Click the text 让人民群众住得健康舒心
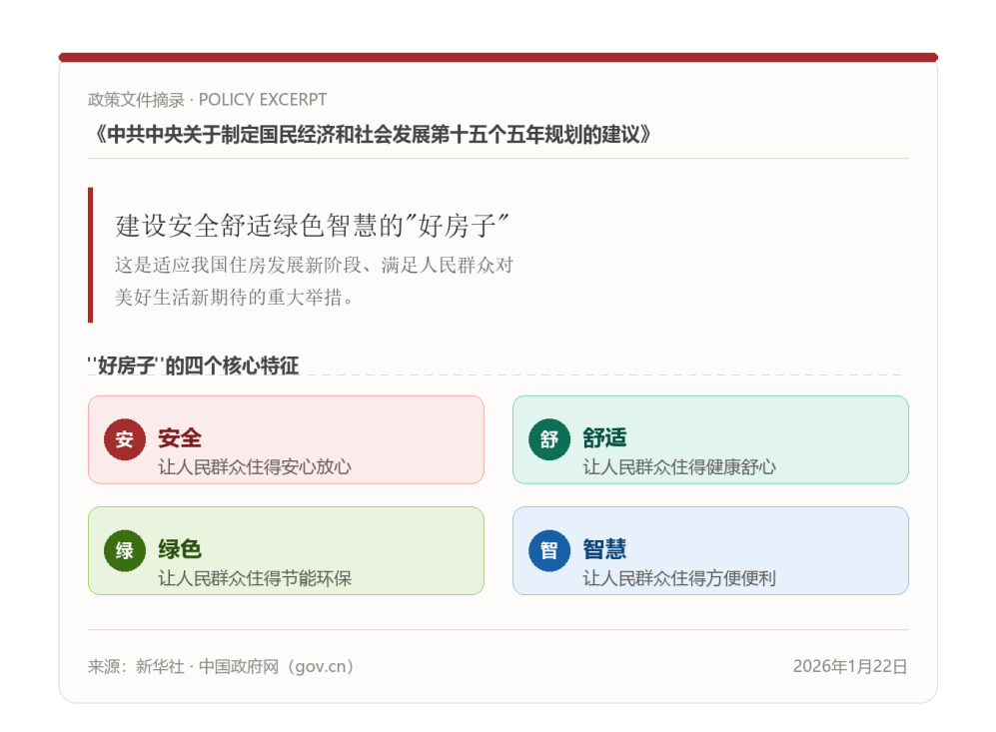The width and height of the screenshot is (996, 732). (x=679, y=466)
